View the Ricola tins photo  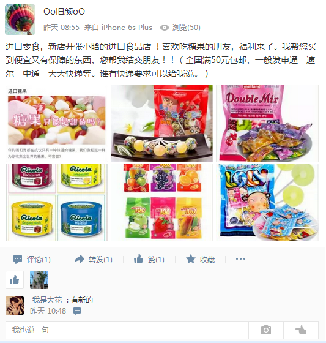point(57,202)
